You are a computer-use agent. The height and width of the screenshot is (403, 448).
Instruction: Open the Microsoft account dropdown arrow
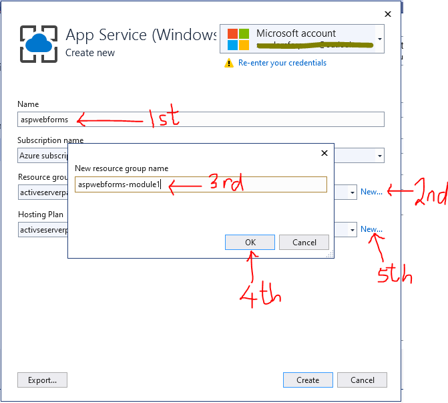coord(380,39)
